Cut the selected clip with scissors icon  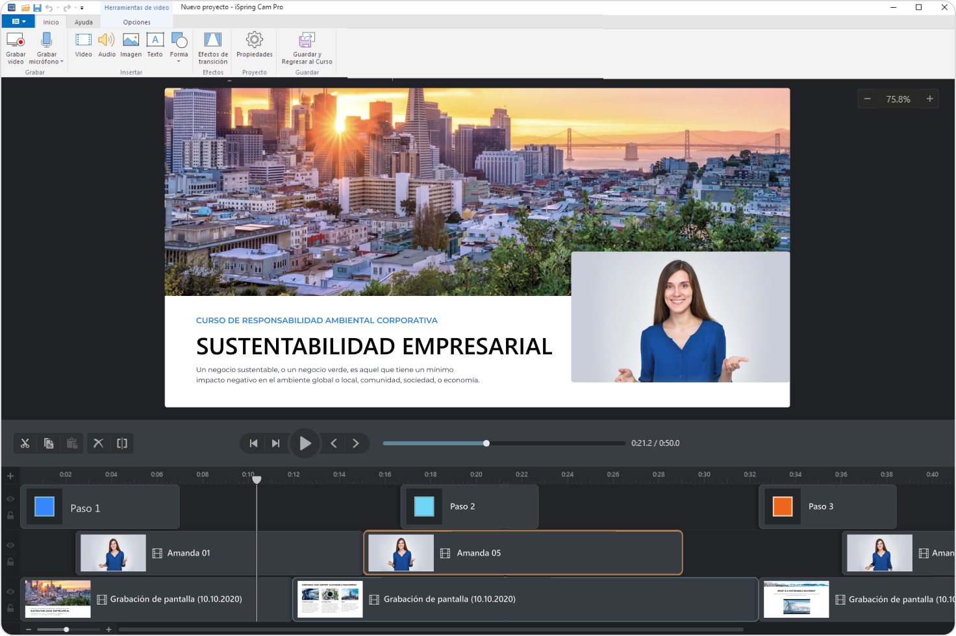coord(25,443)
